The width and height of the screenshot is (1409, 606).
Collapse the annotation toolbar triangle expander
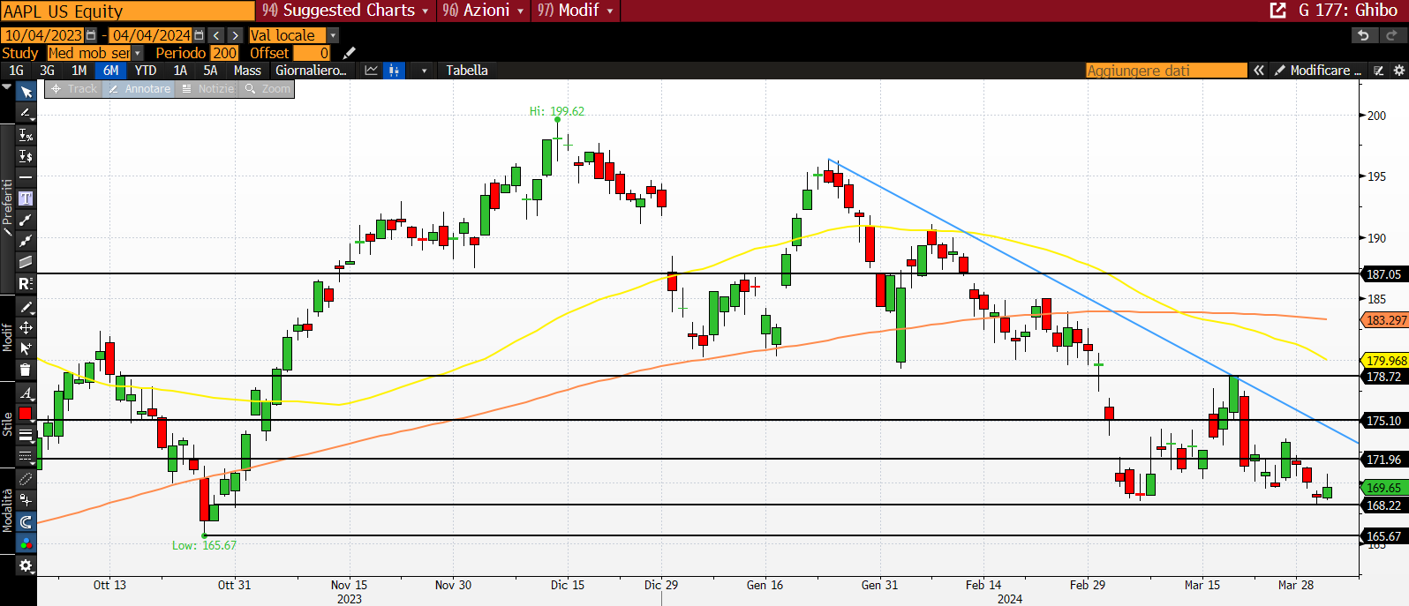[7, 88]
